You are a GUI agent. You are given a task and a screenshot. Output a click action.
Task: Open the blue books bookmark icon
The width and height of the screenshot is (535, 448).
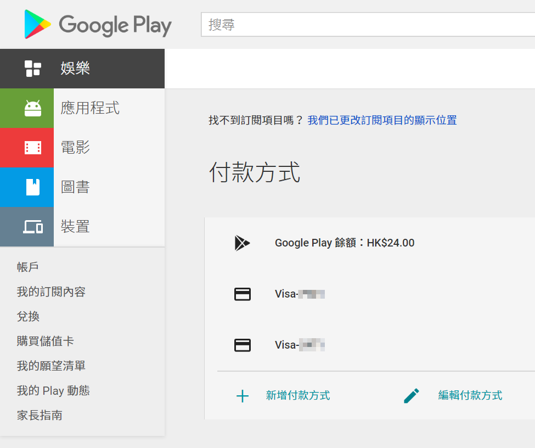pos(33,187)
